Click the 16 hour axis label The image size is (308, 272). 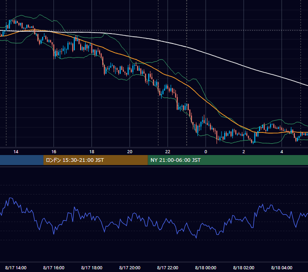(53, 152)
